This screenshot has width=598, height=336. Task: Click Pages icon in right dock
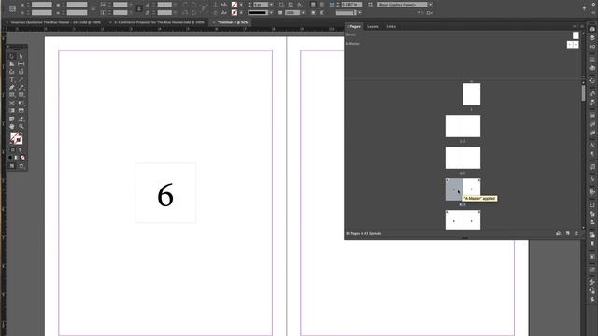click(591, 29)
